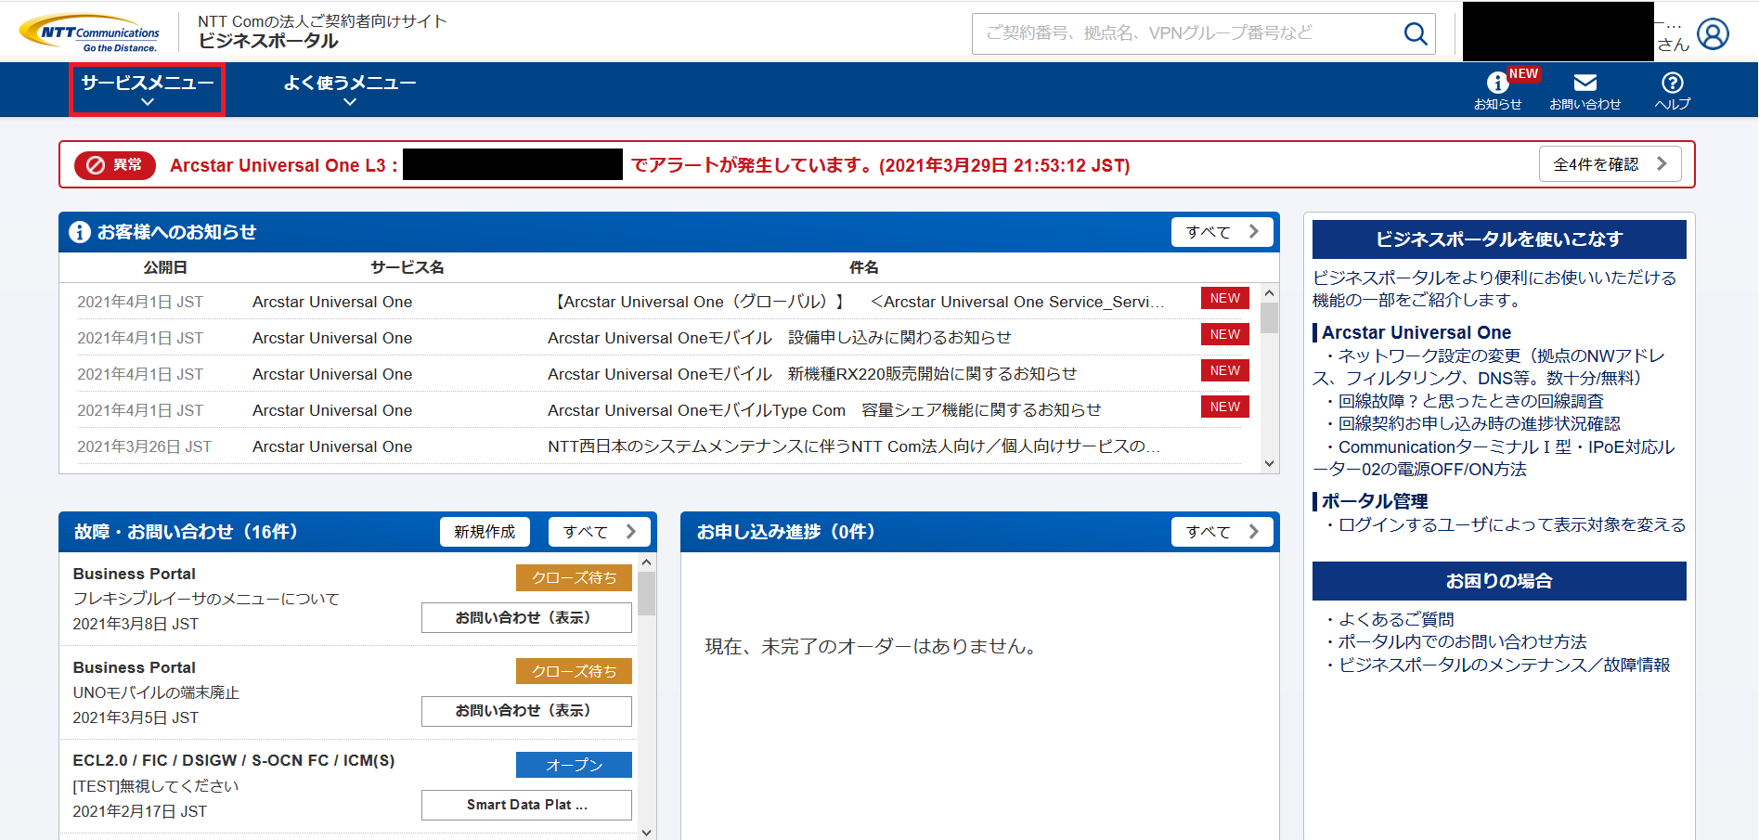Open the お知らせ notifications icon
Viewport: 1759px width, 840px height.
(x=1497, y=91)
